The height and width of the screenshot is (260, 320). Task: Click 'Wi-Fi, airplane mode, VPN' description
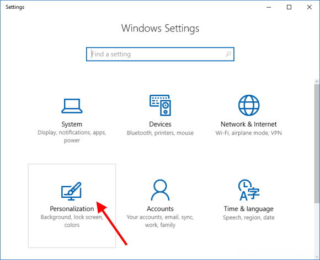249,133
